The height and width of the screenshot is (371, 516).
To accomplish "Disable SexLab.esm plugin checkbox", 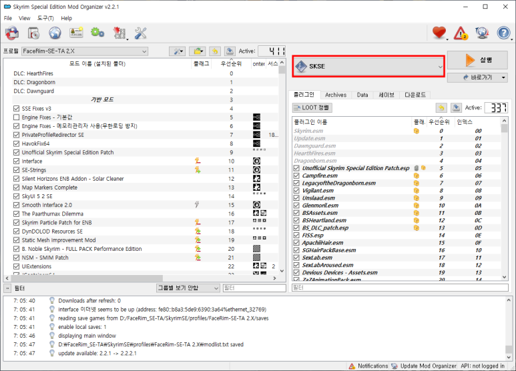I will [296, 258].
